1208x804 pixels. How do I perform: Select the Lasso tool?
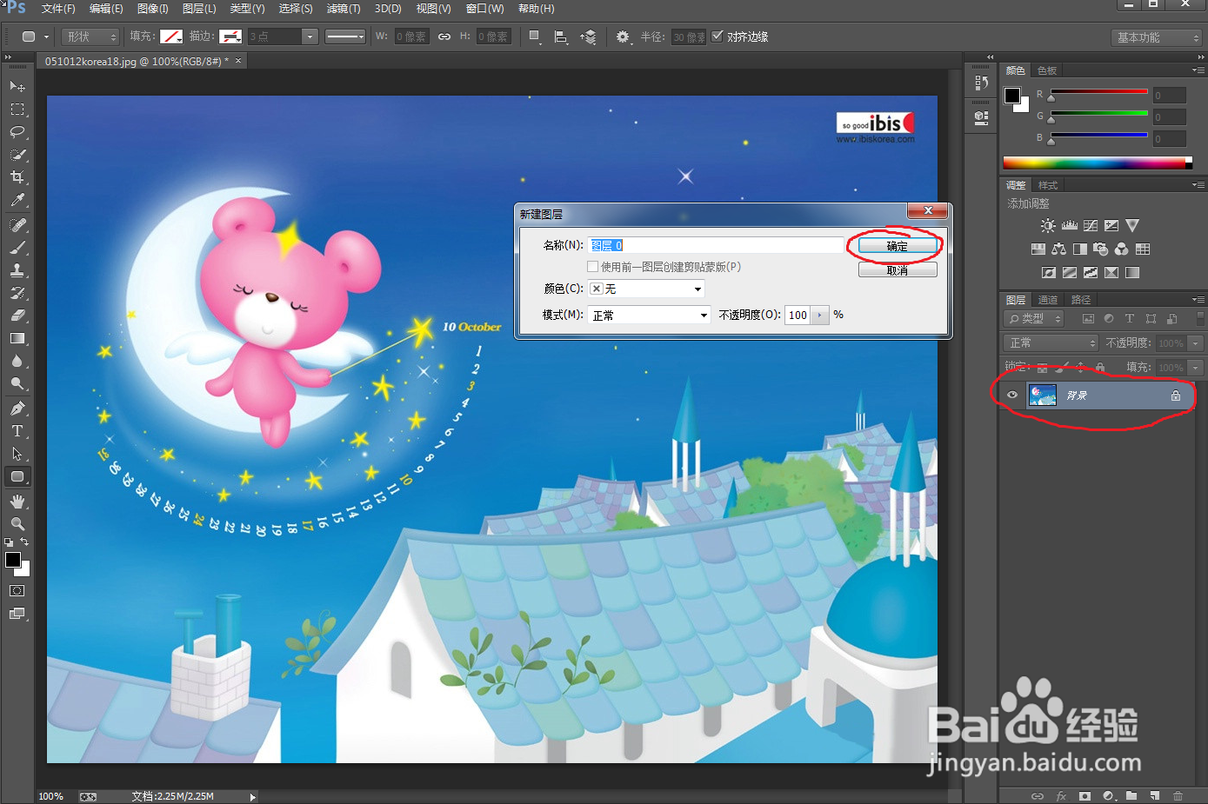coord(17,132)
